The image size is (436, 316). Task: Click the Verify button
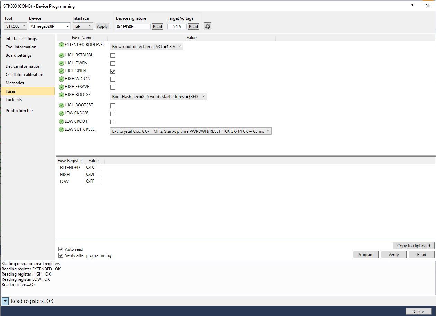pos(393,254)
